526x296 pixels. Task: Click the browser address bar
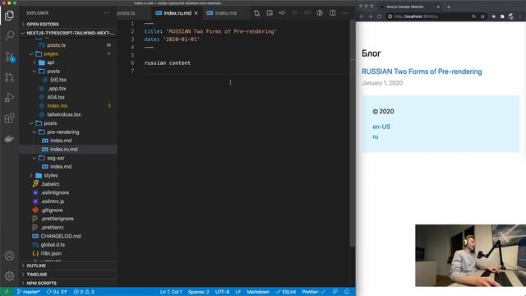point(436,16)
